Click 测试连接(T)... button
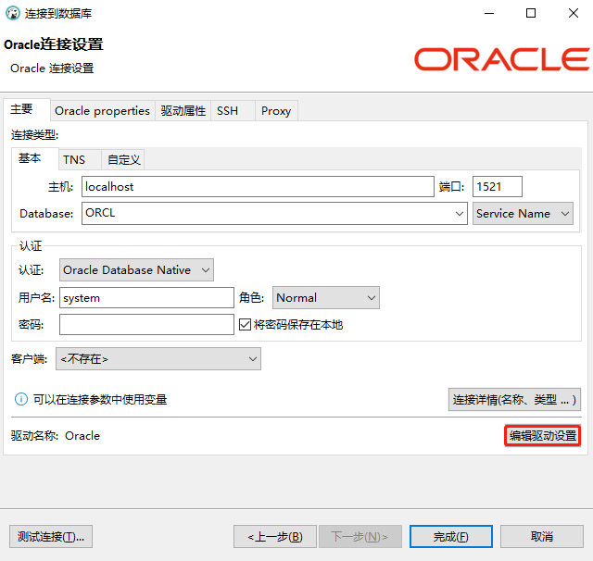 (x=51, y=536)
